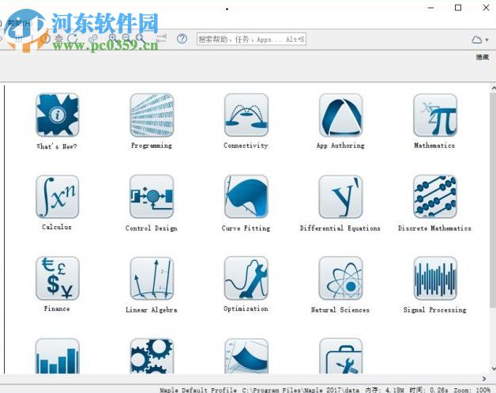Screen dimensions: 496x393
Task: Click the Connectivity label text
Action: pyautogui.click(x=246, y=145)
